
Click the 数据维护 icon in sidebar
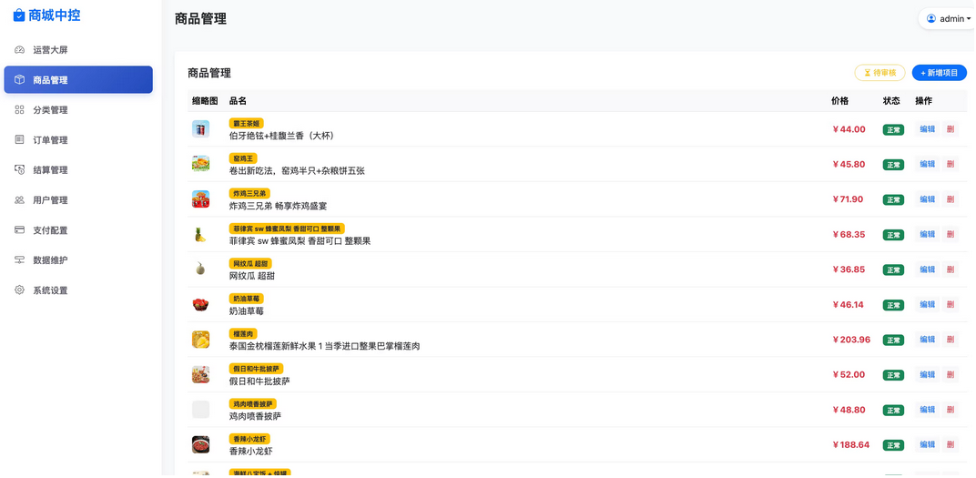(x=19, y=260)
